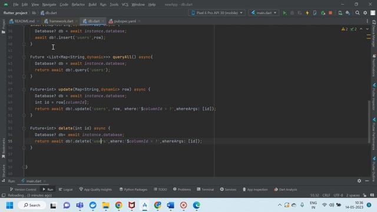Open Version Control tool window
Viewport: 377px width, 212px height.
pyautogui.click(x=23, y=190)
